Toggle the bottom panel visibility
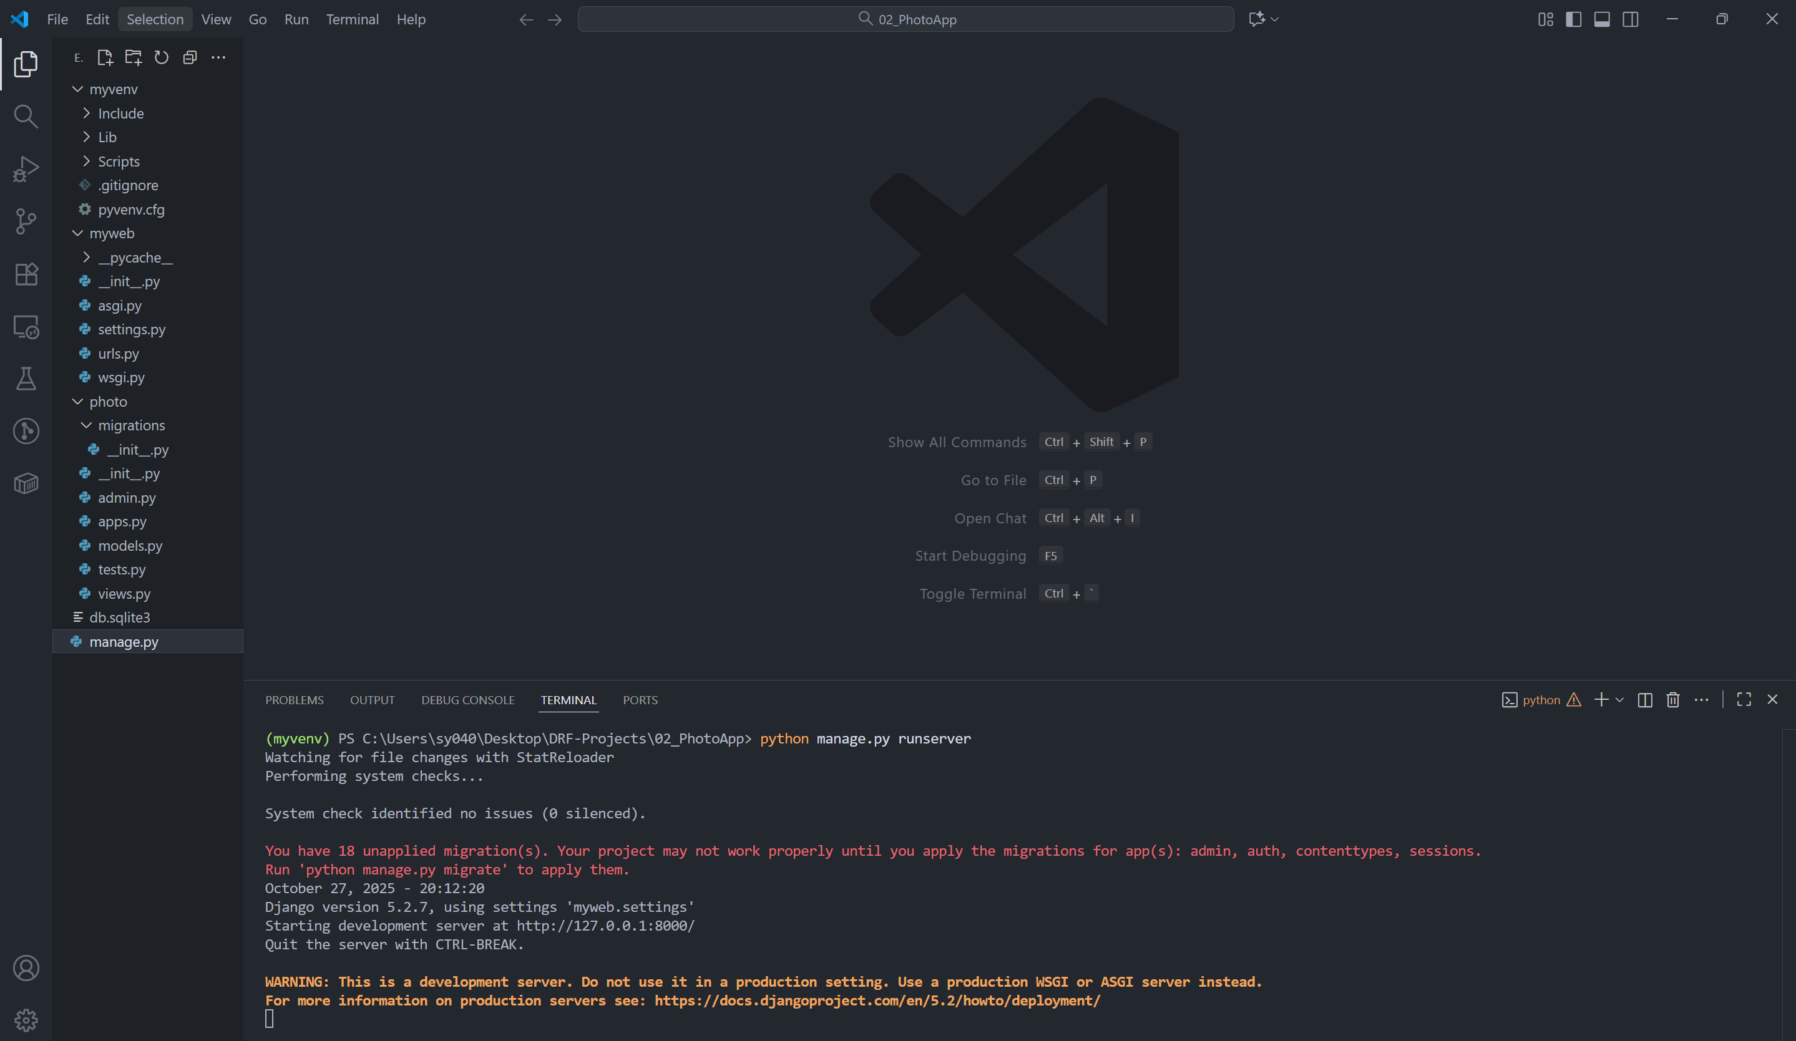Viewport: 1796px width, 1041px height. tap(1601, 19)
